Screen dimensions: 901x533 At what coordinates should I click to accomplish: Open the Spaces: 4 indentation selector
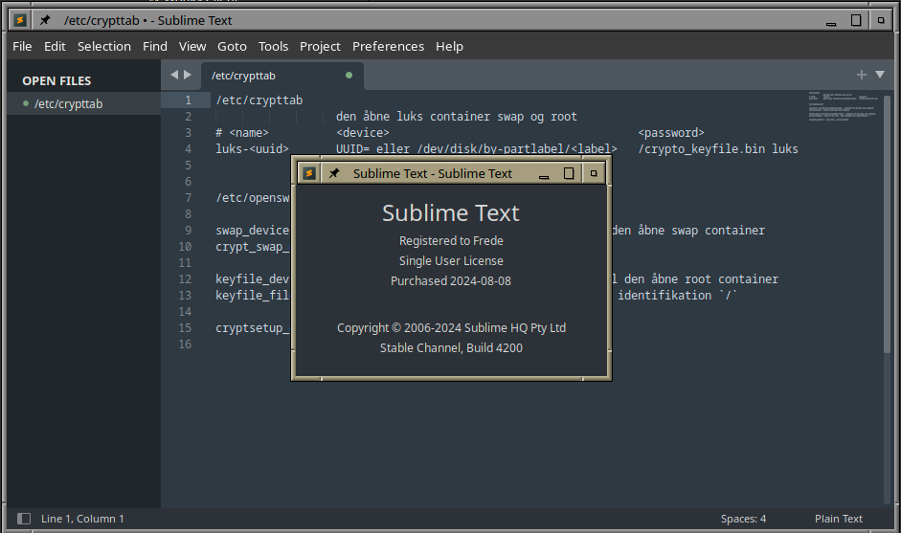743,519
